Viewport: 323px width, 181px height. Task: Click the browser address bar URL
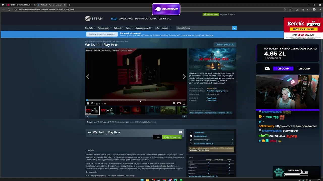coord(46,10)
